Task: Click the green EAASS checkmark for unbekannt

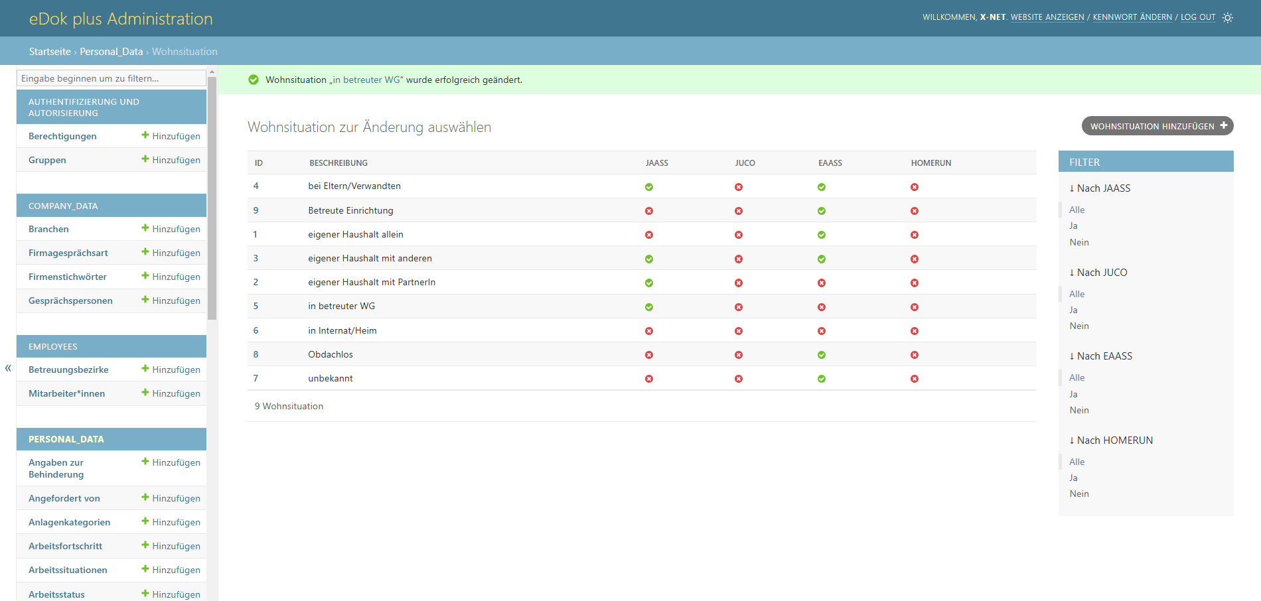Action: (822, 379)
